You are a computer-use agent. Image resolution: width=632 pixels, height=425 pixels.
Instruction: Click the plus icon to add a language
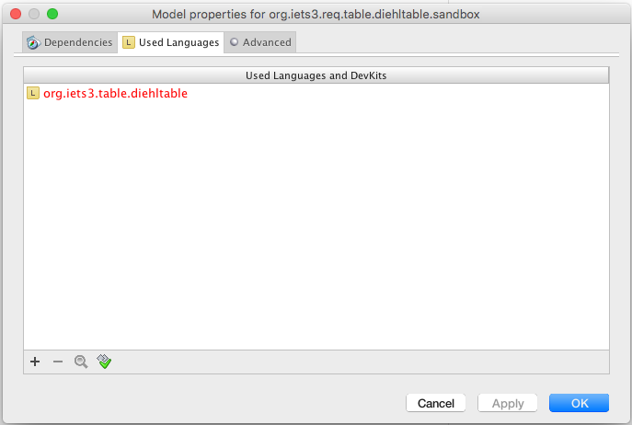tap(35, 362)
